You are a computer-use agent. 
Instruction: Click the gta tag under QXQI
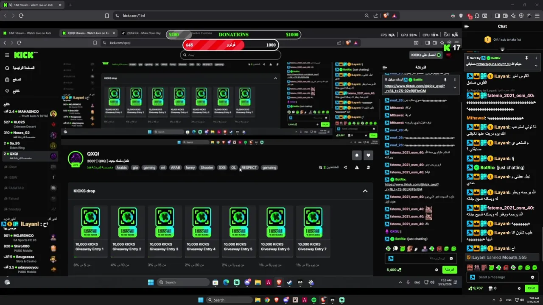[135, 168]
